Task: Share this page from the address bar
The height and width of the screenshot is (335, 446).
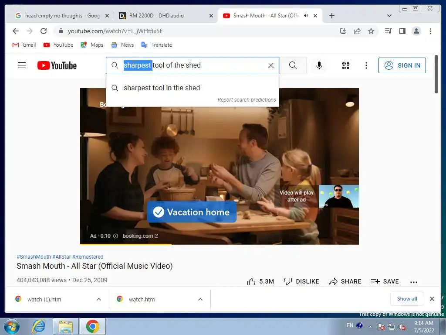Action: [357, 31]
